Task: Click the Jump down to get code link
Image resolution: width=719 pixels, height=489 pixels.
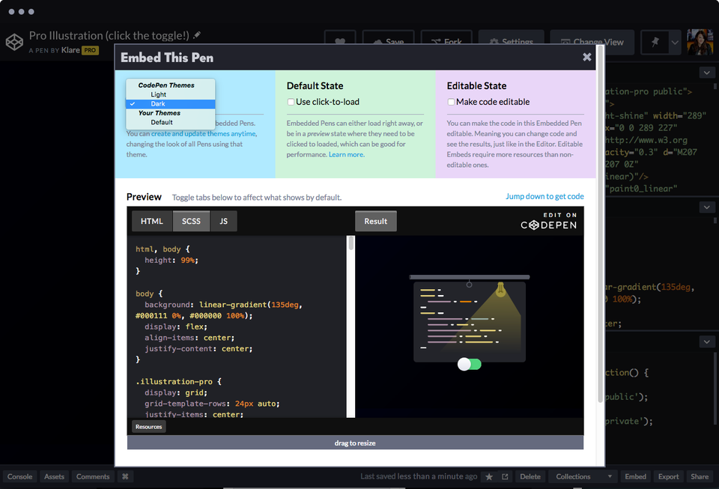Action: click(544, 196)
